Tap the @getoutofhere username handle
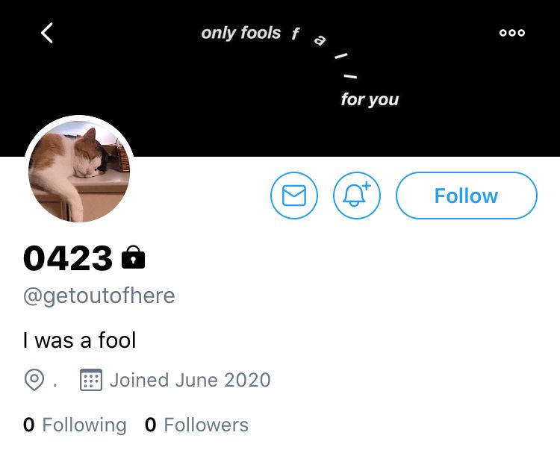The width and height of the screenshot is (560, 459). point(99,296)
